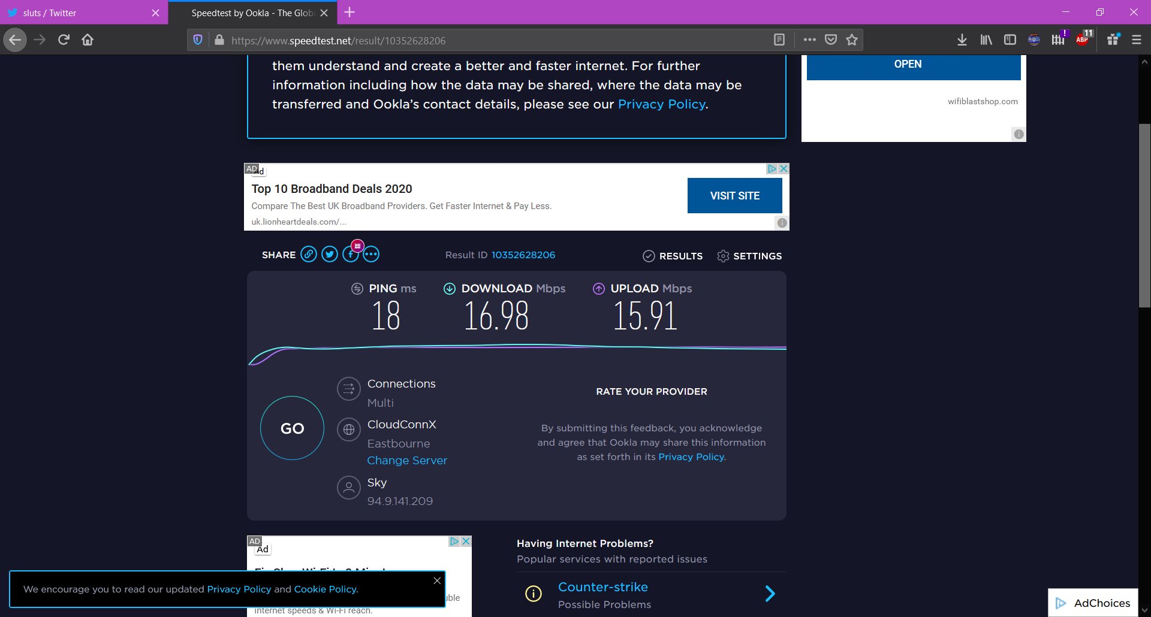The width and height of the screenshot is (1151, 617).
Task: Expand Counter-strike possible problems chevron
Action: click(770, 594)
